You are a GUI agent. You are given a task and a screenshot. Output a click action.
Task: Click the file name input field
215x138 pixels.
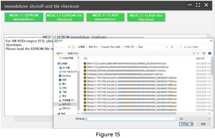coord(129,118)
